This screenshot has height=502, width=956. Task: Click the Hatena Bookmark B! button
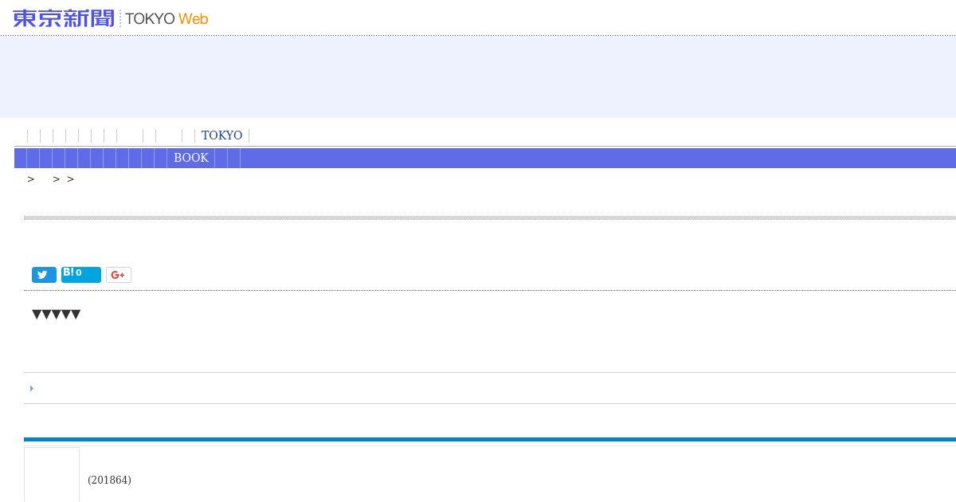point(69,273)
